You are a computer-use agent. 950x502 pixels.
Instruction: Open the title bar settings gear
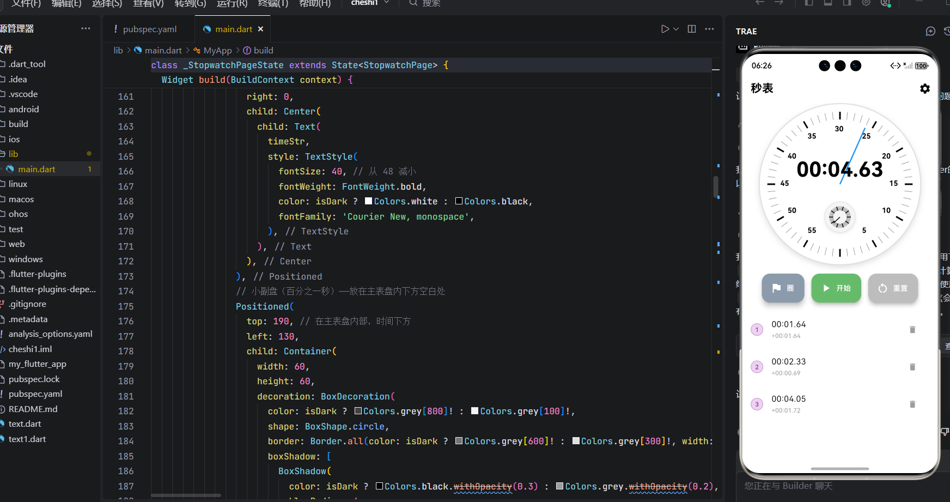(866, 3)
